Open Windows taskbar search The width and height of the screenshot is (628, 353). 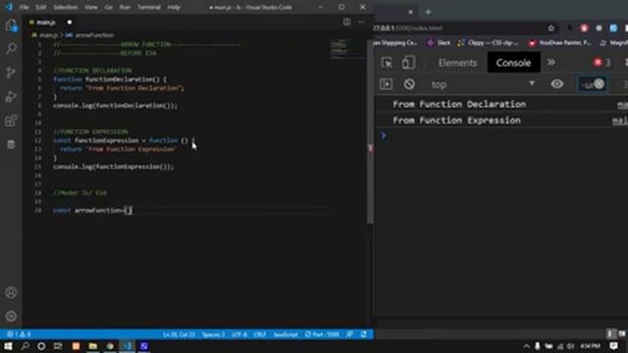pyautogui.click(x=25, y=346)
